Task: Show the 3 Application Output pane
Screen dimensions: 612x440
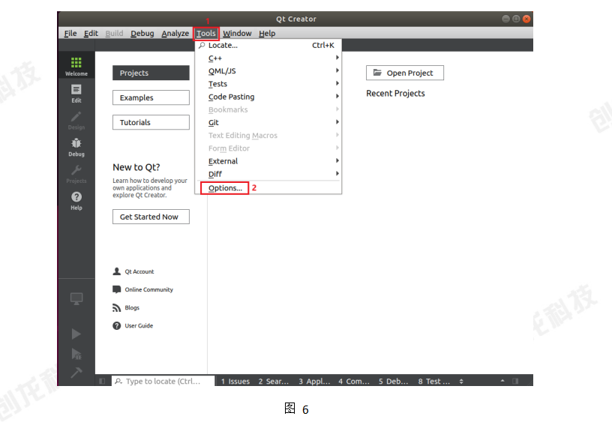Action: click(x=314, y=381)
